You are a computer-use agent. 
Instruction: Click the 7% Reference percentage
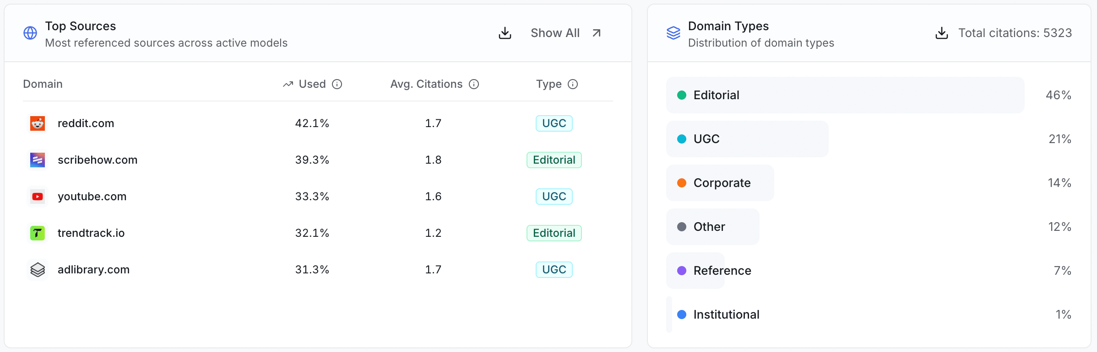[x=1063, y=271]
